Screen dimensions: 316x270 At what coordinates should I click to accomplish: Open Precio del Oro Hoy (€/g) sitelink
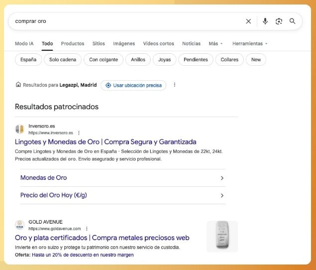(x=54, y=195)
